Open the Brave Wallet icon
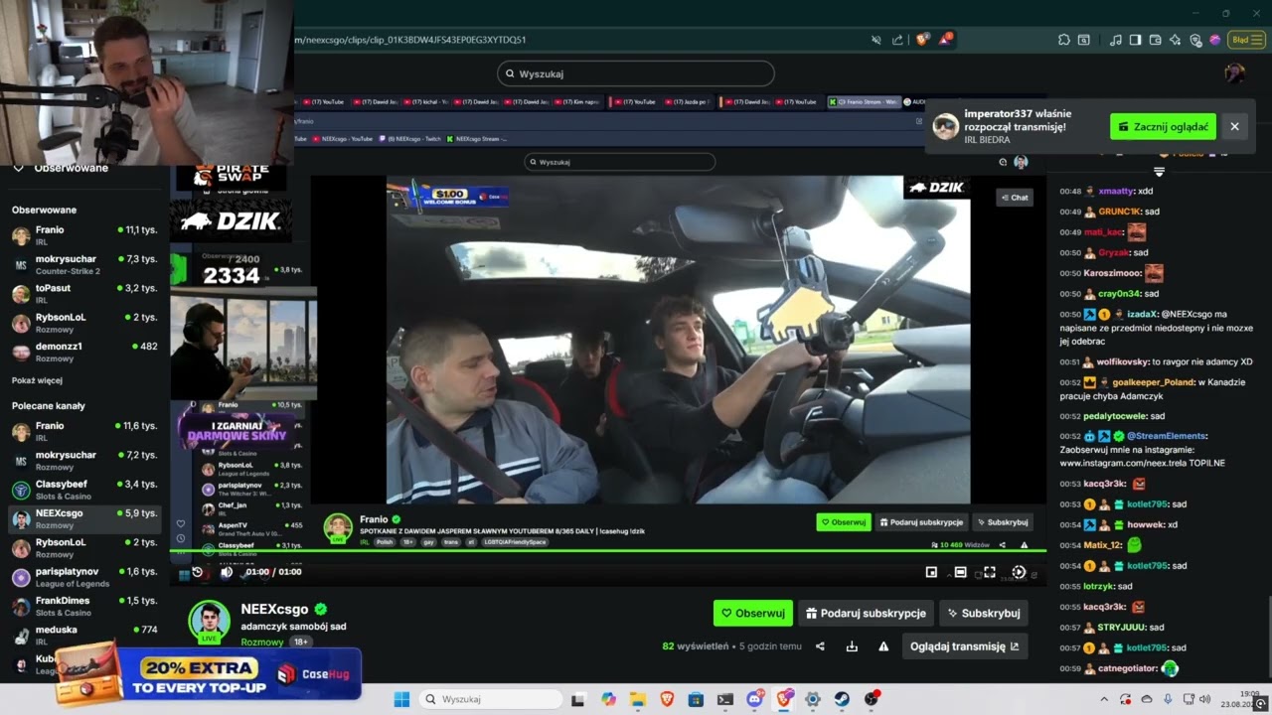 pyautogui.click(x=1155, y=40)
